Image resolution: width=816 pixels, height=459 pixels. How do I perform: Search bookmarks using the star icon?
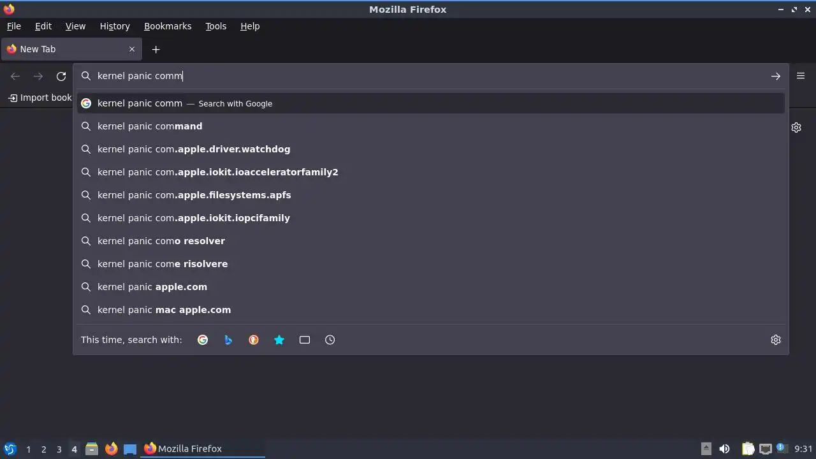279,340
